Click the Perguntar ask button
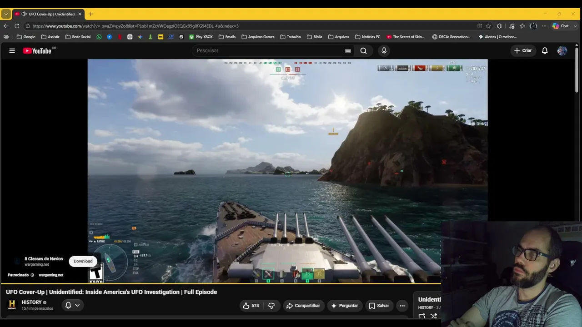 344,306
